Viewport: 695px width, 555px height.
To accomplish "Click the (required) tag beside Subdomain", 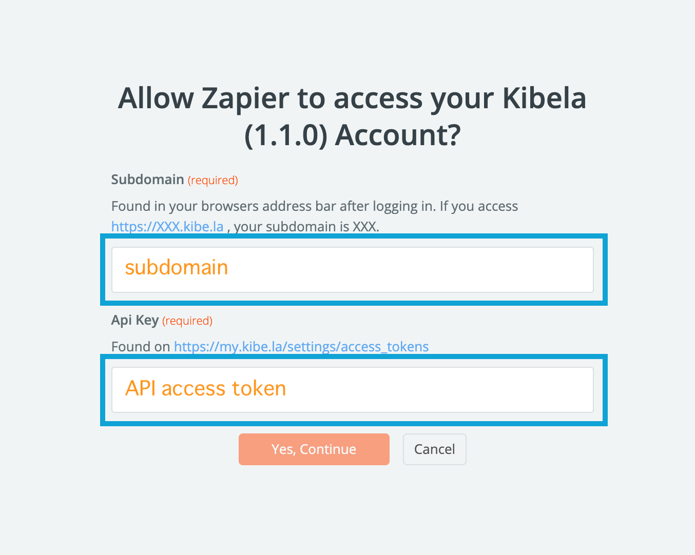I will [x=213, y=181].
